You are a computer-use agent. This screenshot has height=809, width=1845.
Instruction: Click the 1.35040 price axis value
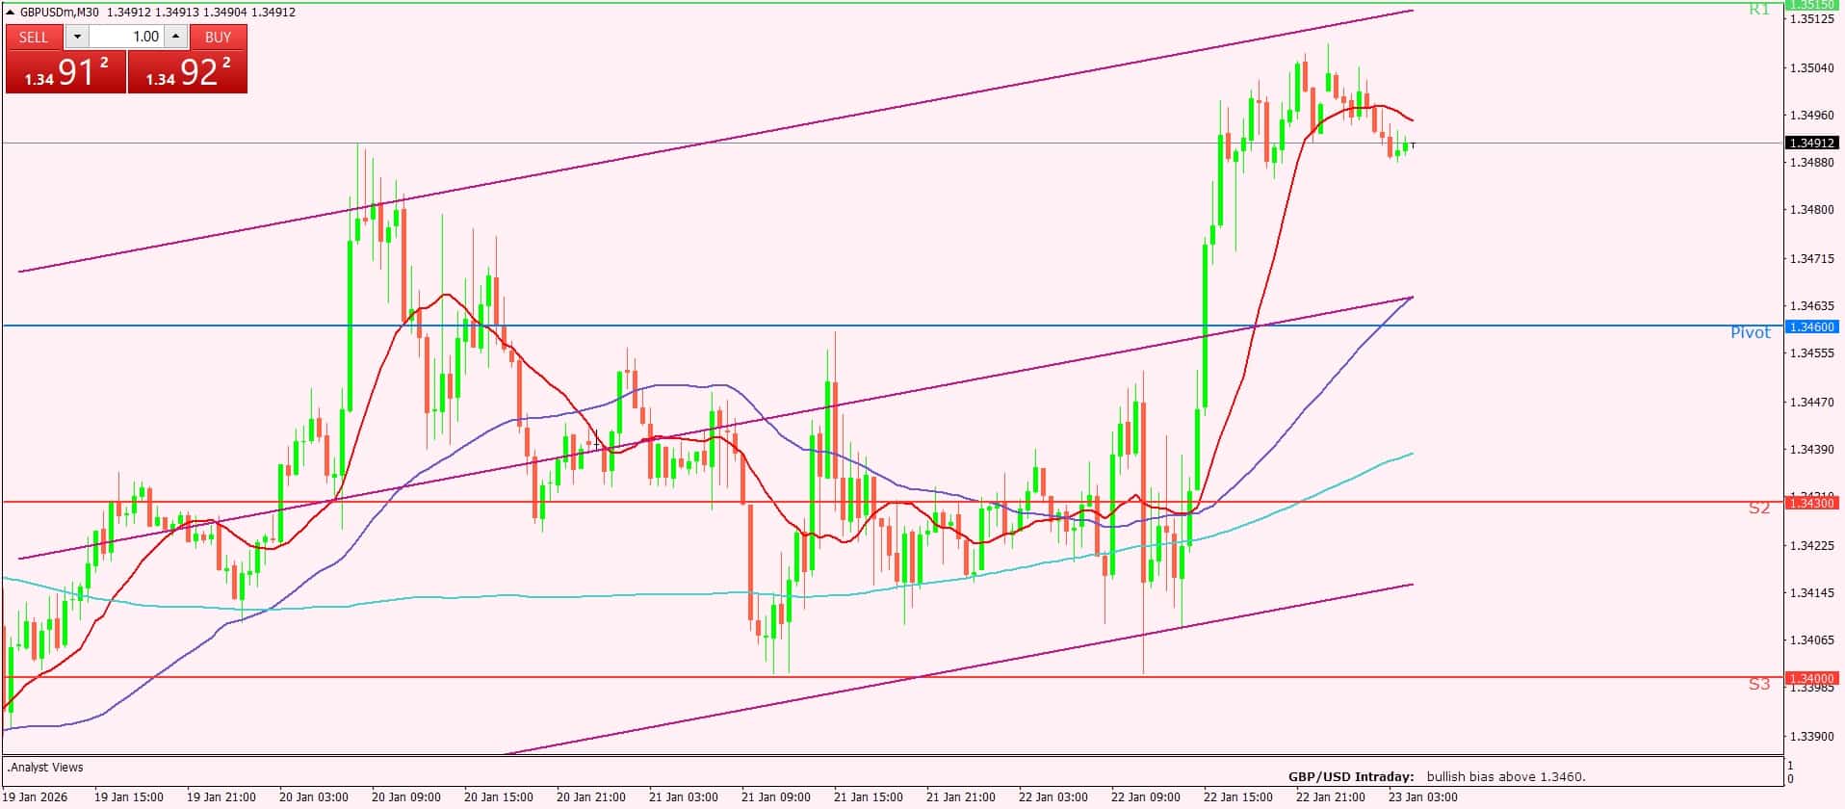click(1811, 68)
